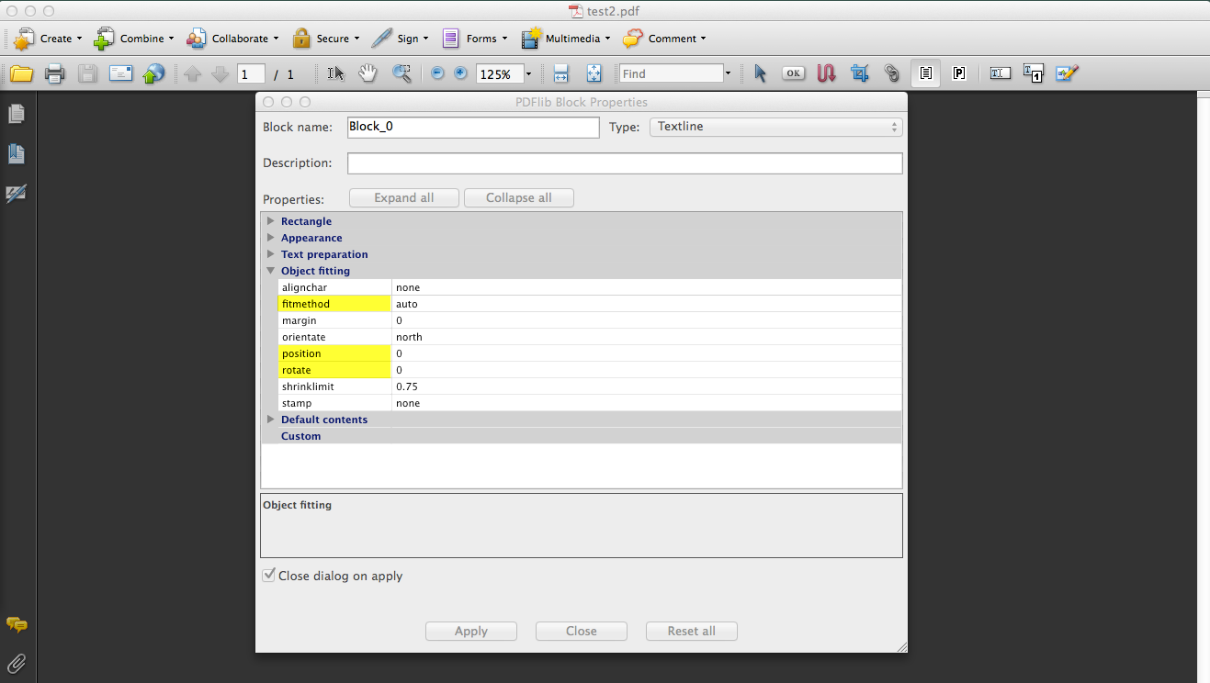Expand the Default contents section
1210x683 pixels.
pos(270,420)
